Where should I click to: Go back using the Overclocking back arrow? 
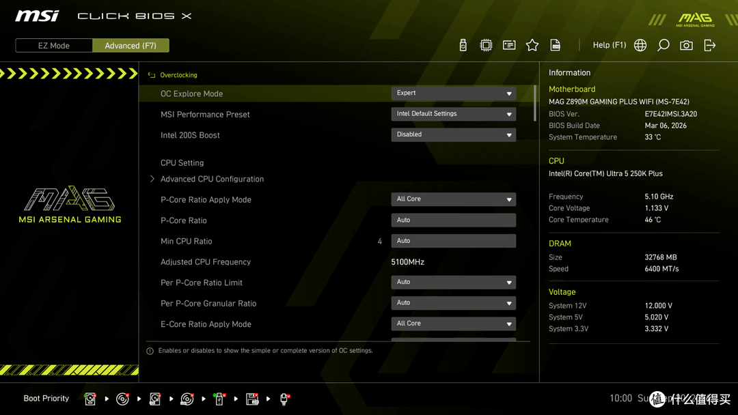tap(152, 75)
